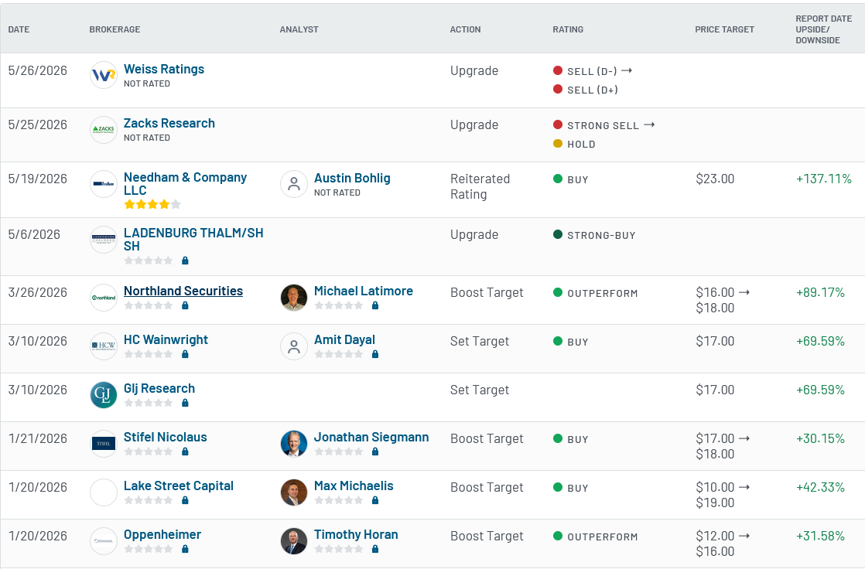Click Amit Dayal's placeholder avatar icon
This screenshot has width=865, height=569.
tap(294, 346)
